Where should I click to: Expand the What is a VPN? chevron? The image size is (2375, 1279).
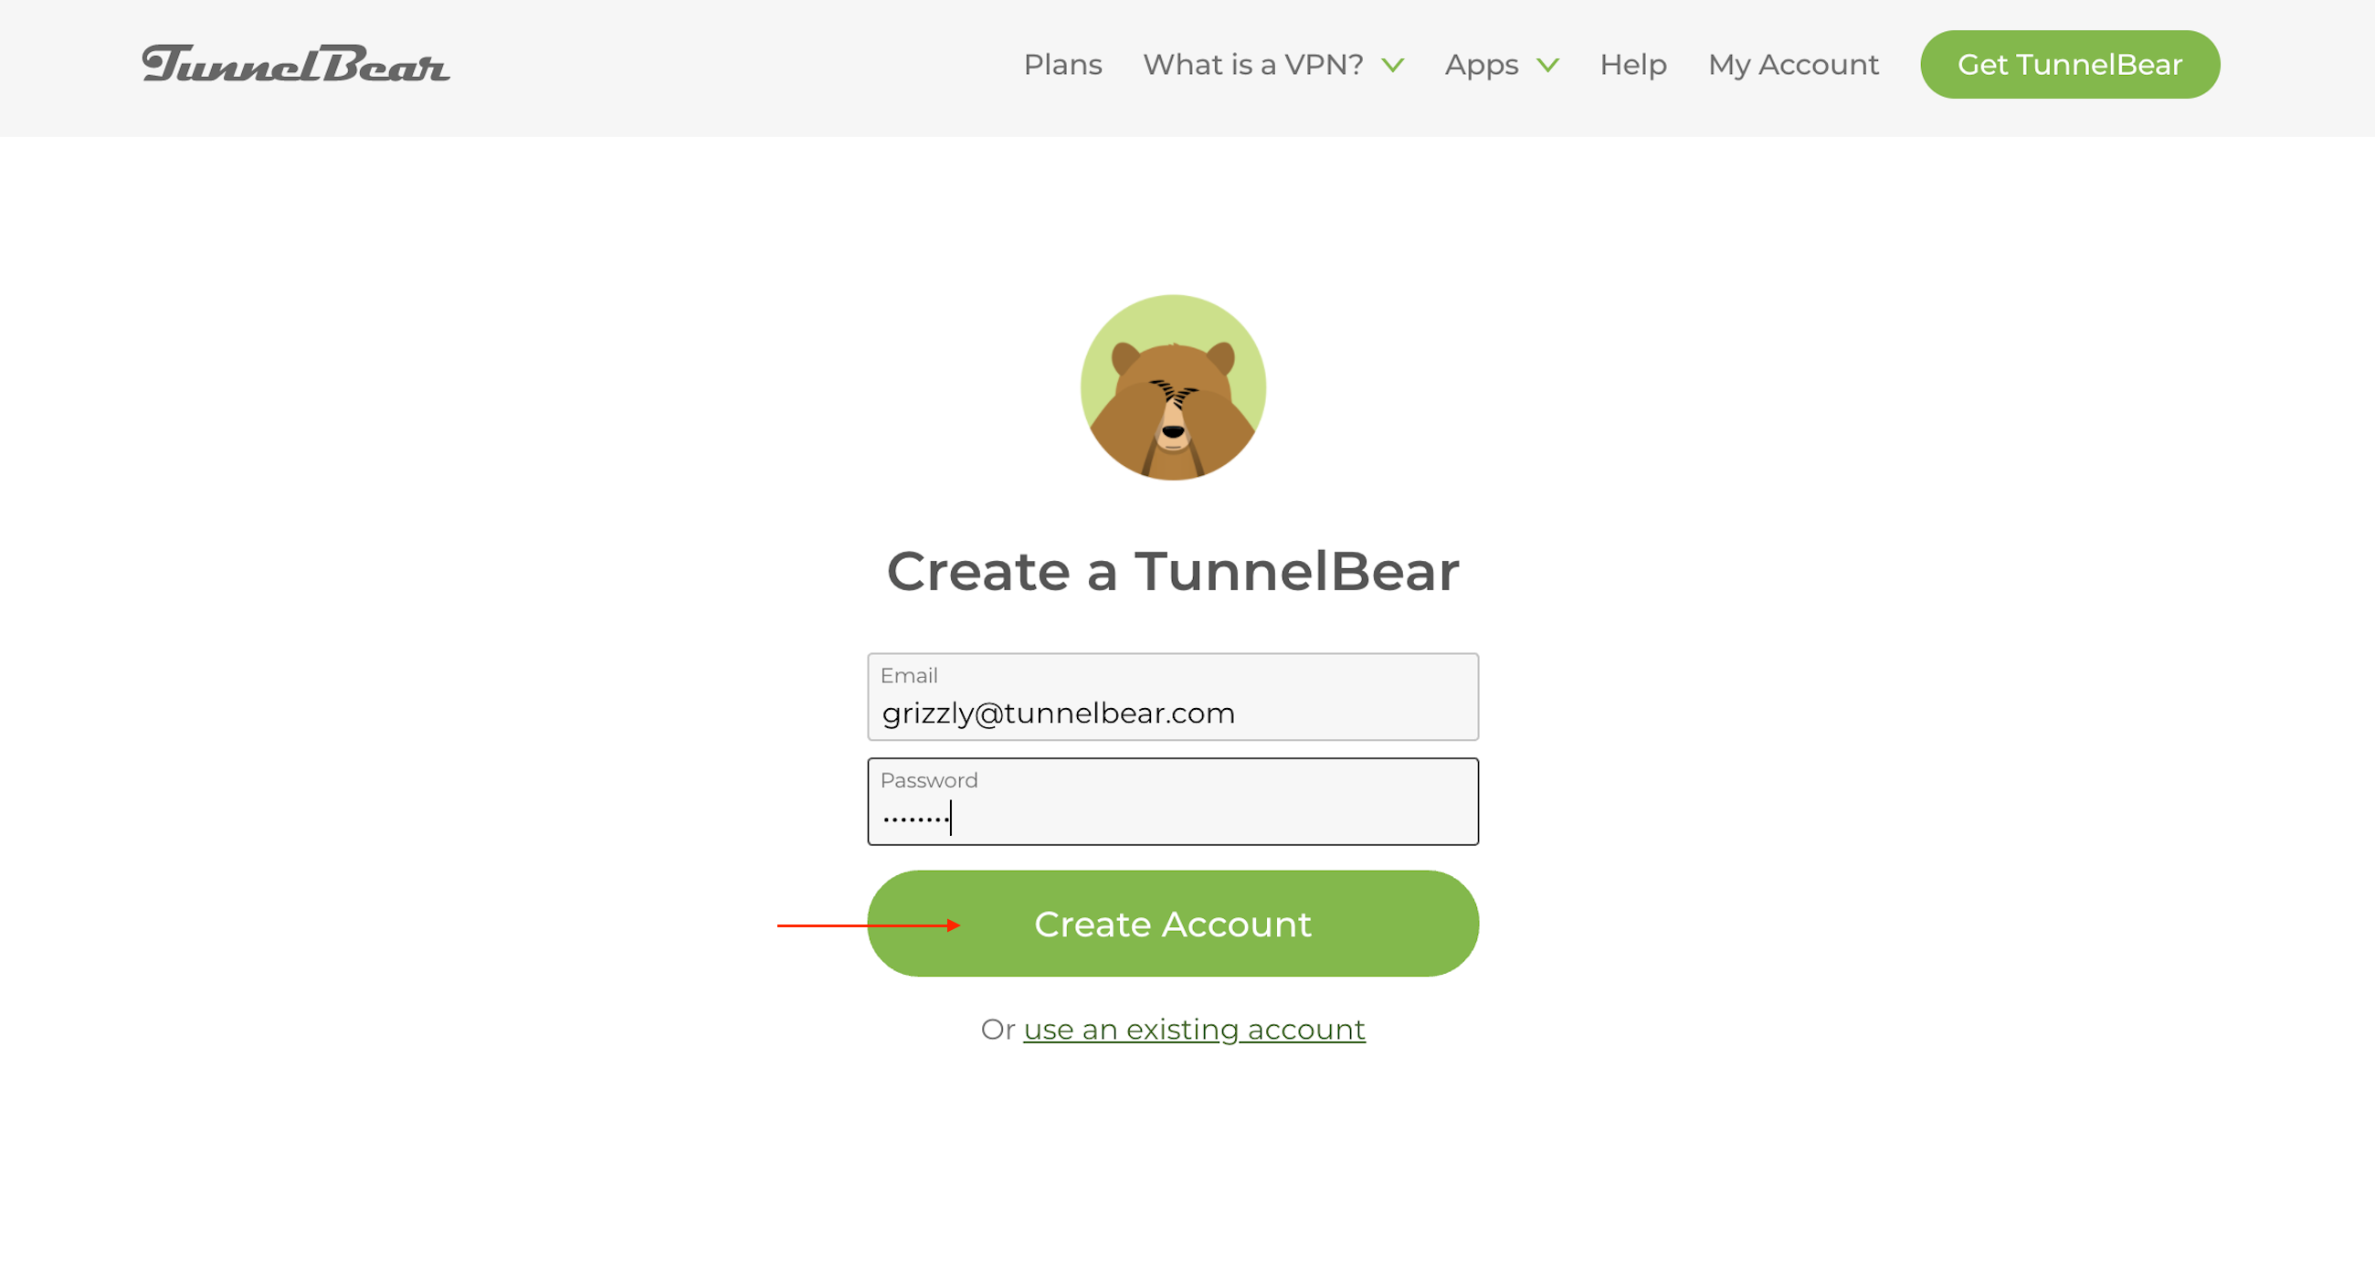[x=1392, y=66]
